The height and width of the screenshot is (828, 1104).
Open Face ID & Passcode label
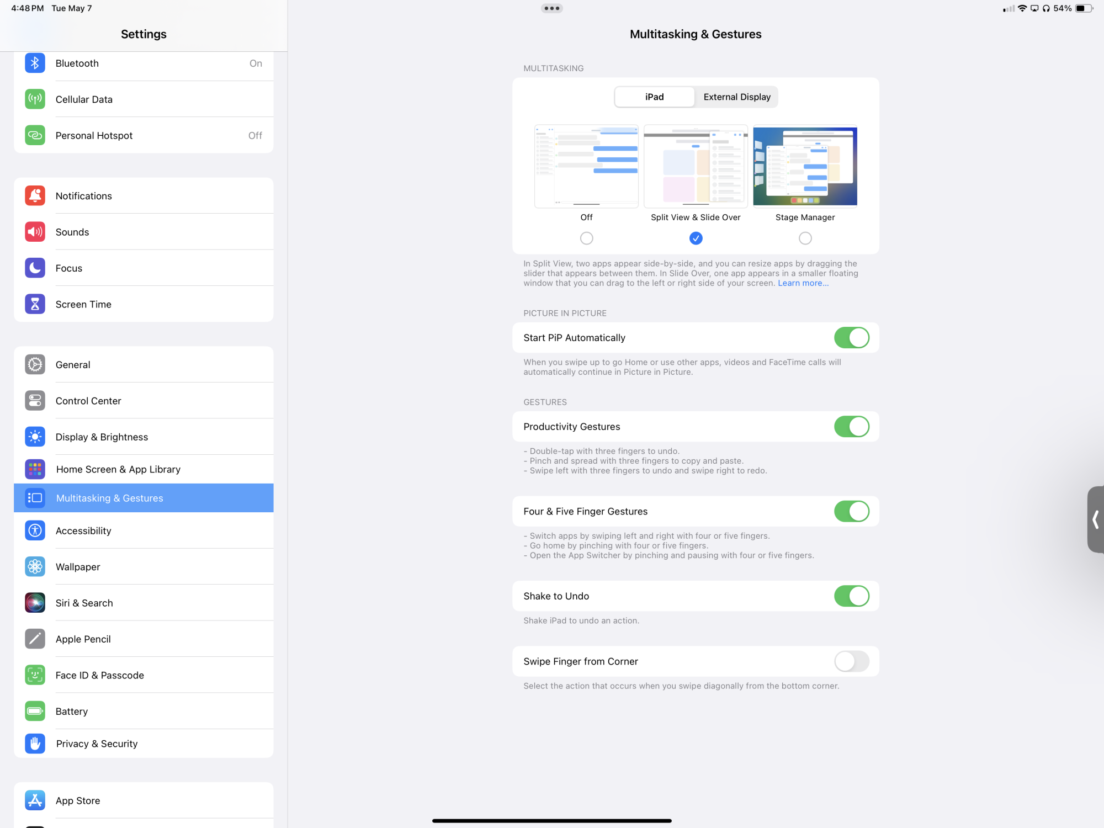(100, 675)
